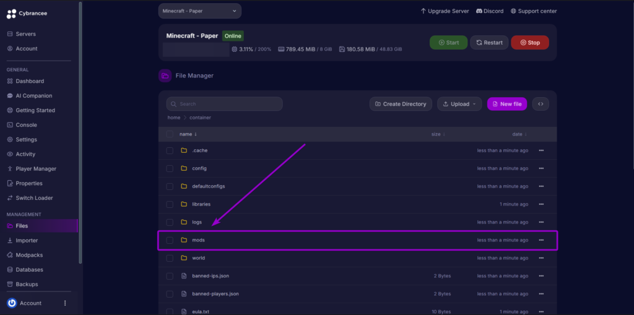
Task: Open the Support center link
Action: click(534, 11)
